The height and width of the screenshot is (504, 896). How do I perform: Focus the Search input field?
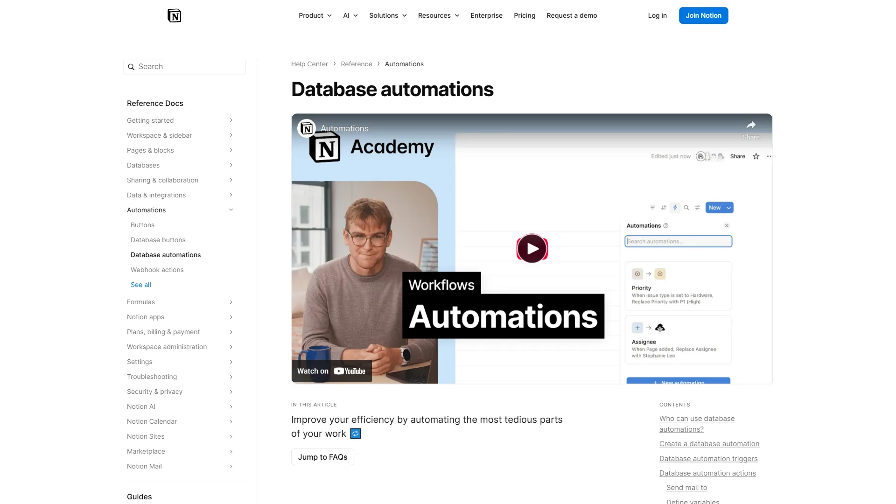(x=184, y=67)
